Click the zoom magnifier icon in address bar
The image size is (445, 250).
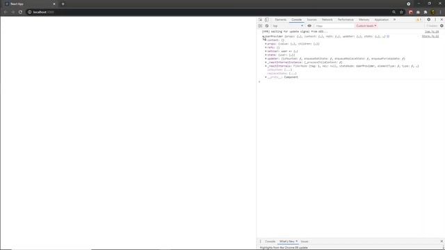[x=394, y=12]
